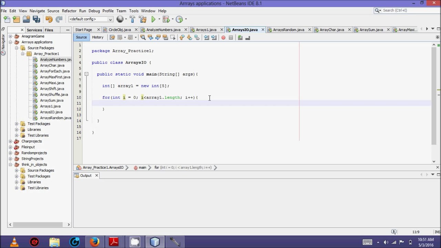441x248 pixels.
Task: Click the browser globe icon in toolbar
Action: click(x=120, y=19)
